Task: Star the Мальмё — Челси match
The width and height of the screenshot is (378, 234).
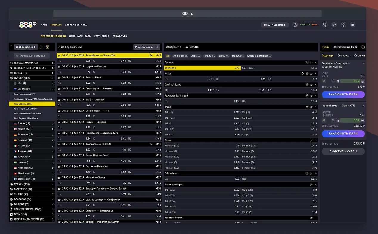Action: click(x=59, y=177)
